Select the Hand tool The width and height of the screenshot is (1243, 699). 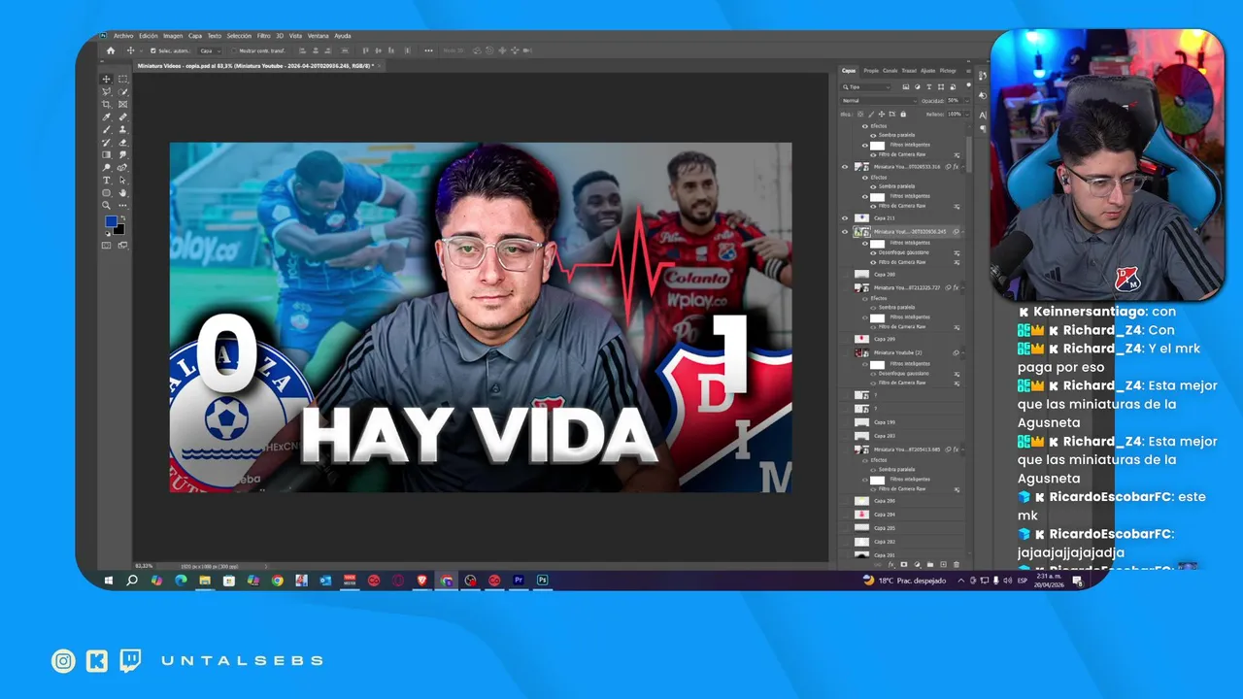click(122, 192)
